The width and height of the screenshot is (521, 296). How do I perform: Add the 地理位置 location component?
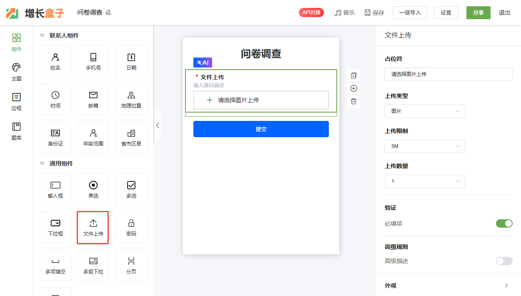tap(131, 99)
